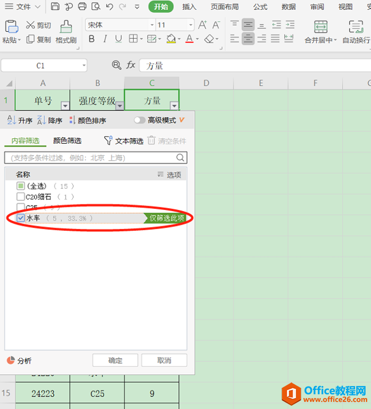Toggle Advanced Mode (高级模式) switch
Viewport: 371px width, 409px height.
[x=140, y=120]
